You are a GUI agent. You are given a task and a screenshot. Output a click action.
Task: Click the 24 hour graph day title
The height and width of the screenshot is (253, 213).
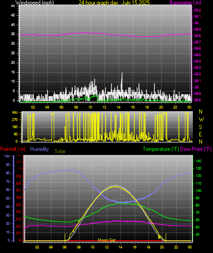coord(114,2)
